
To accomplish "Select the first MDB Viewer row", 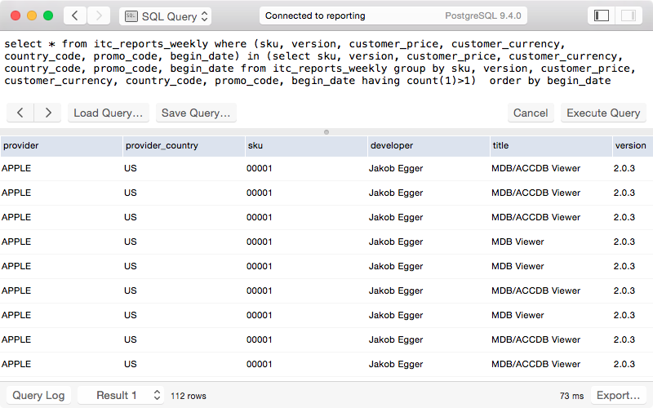I will tap(326, 242).
